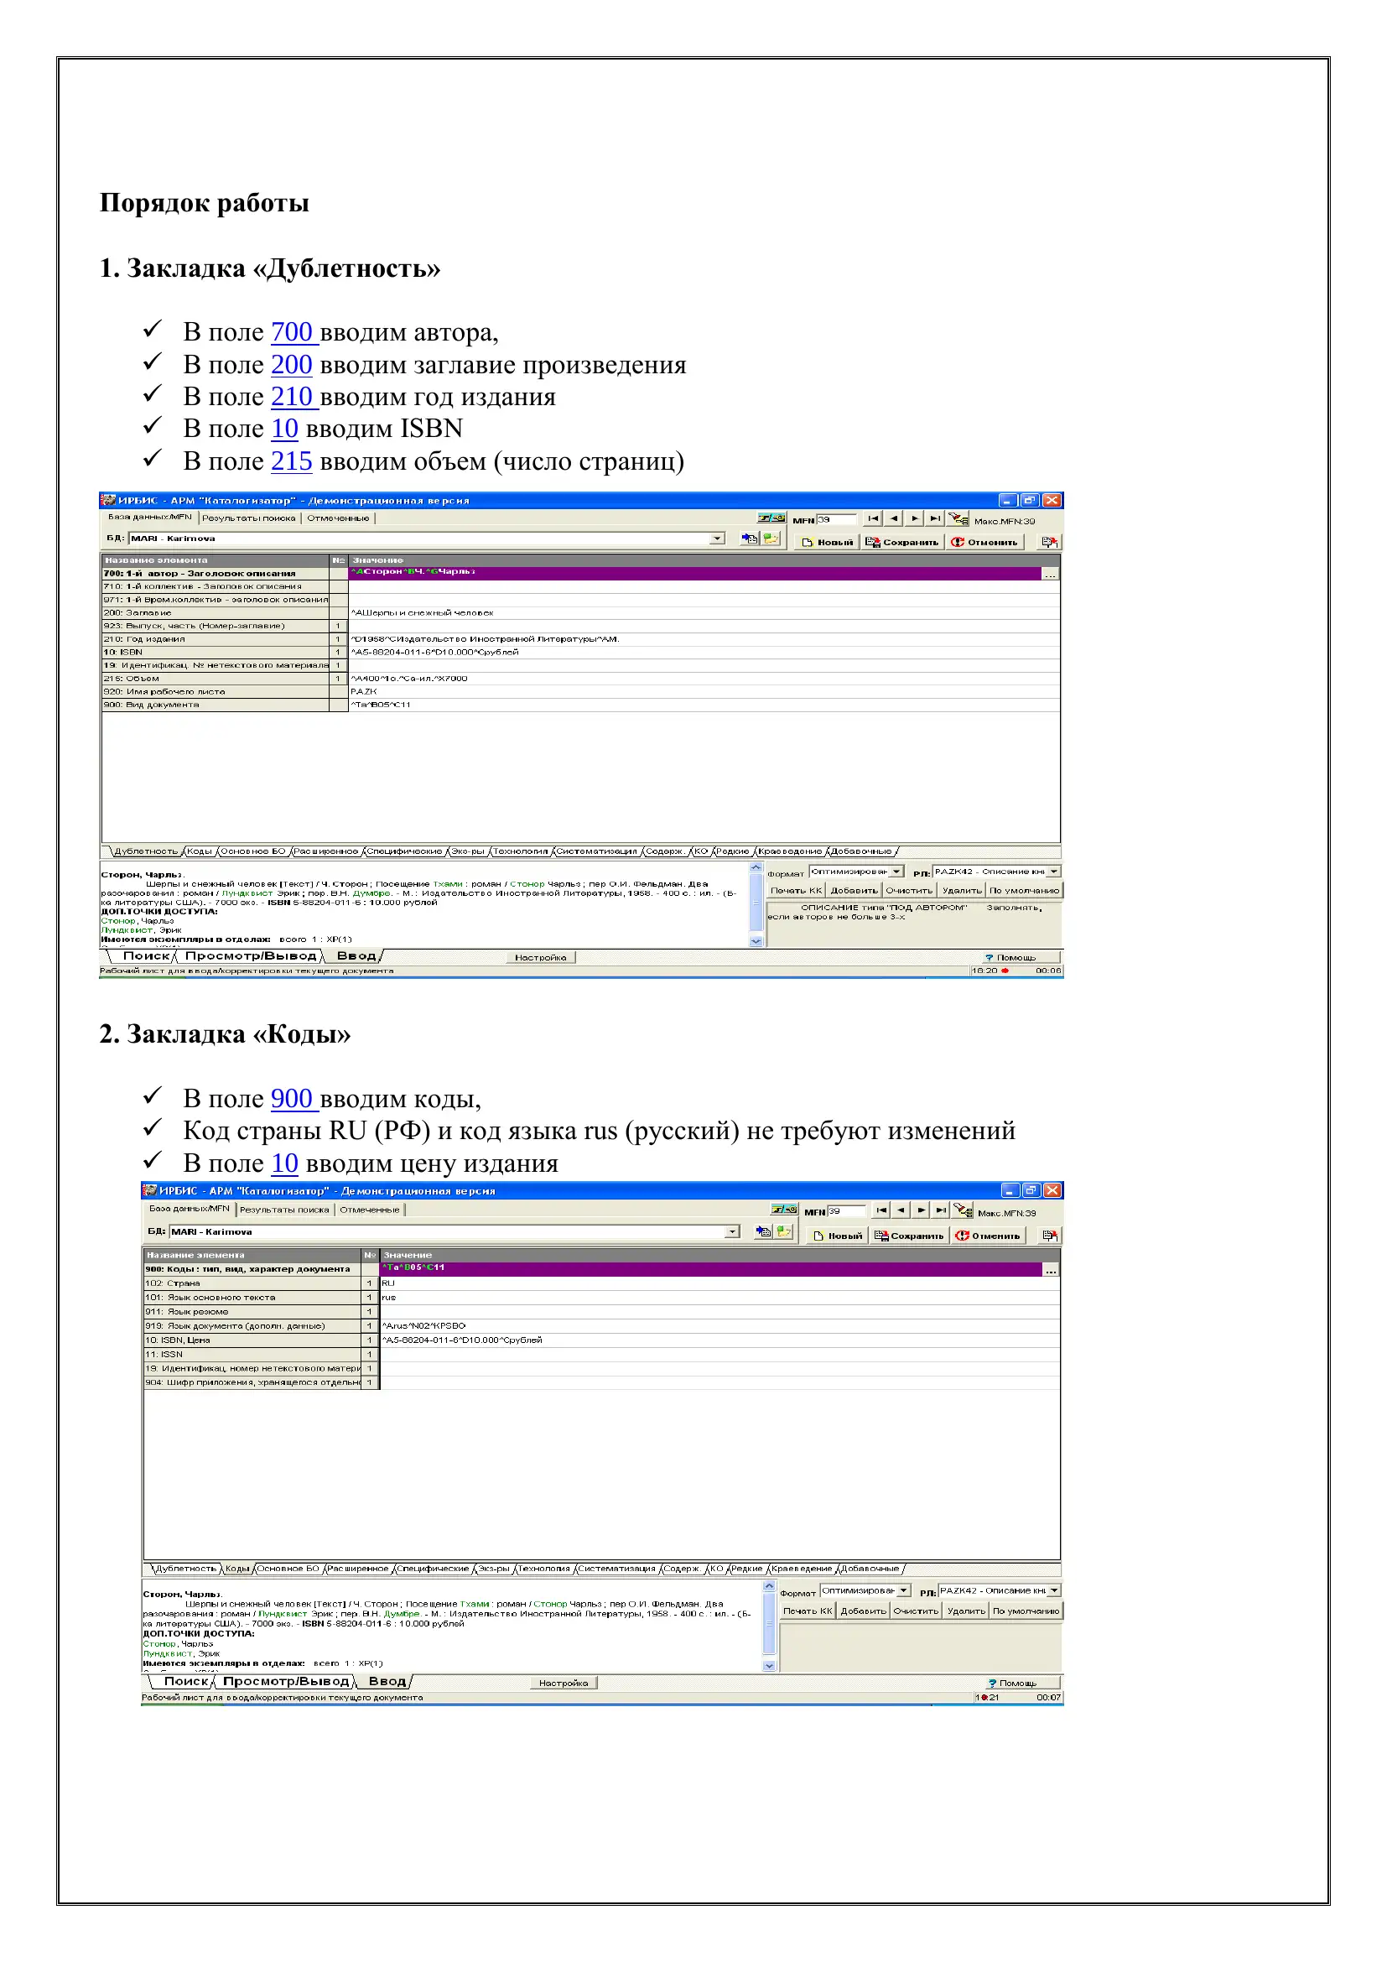1387x1962 pixels.
Task: Click the MFN number field in the Коды window
Action: [846, 1211]
